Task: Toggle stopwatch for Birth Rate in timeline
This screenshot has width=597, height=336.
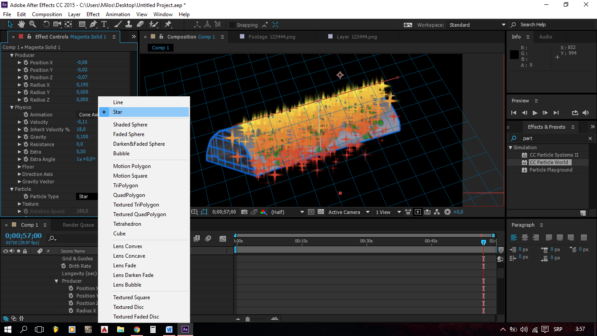Action: click(64, 266)
